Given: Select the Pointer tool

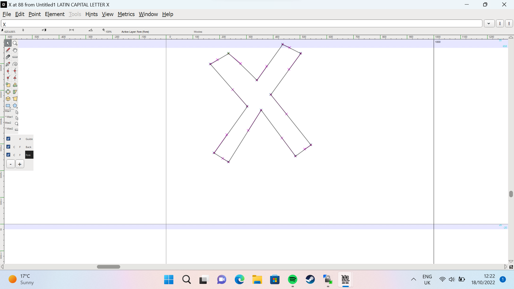Looking at the screenshot, I should click(8, 43).
